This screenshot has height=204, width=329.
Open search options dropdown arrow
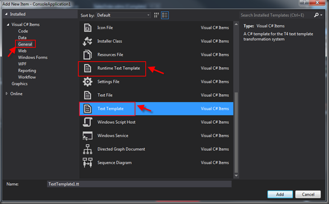(321, 15)
